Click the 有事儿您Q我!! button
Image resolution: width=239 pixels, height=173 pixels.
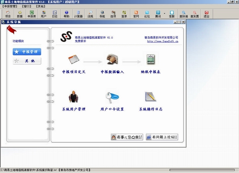[x=127, y=137]
